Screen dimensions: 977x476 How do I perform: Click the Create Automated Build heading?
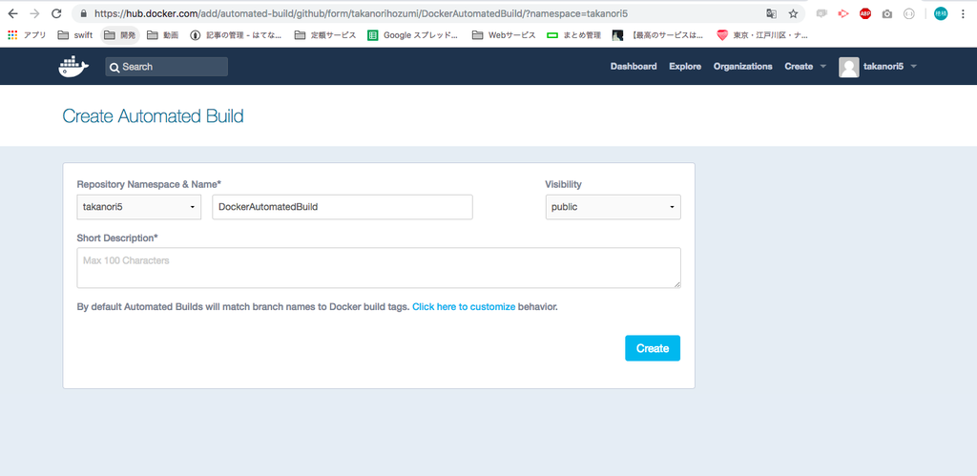(153, 115)
